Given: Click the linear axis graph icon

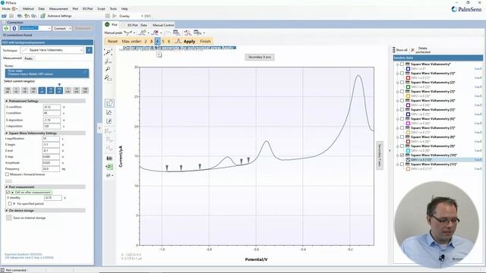Looking at the screenshot, I should tap(109, 112).
